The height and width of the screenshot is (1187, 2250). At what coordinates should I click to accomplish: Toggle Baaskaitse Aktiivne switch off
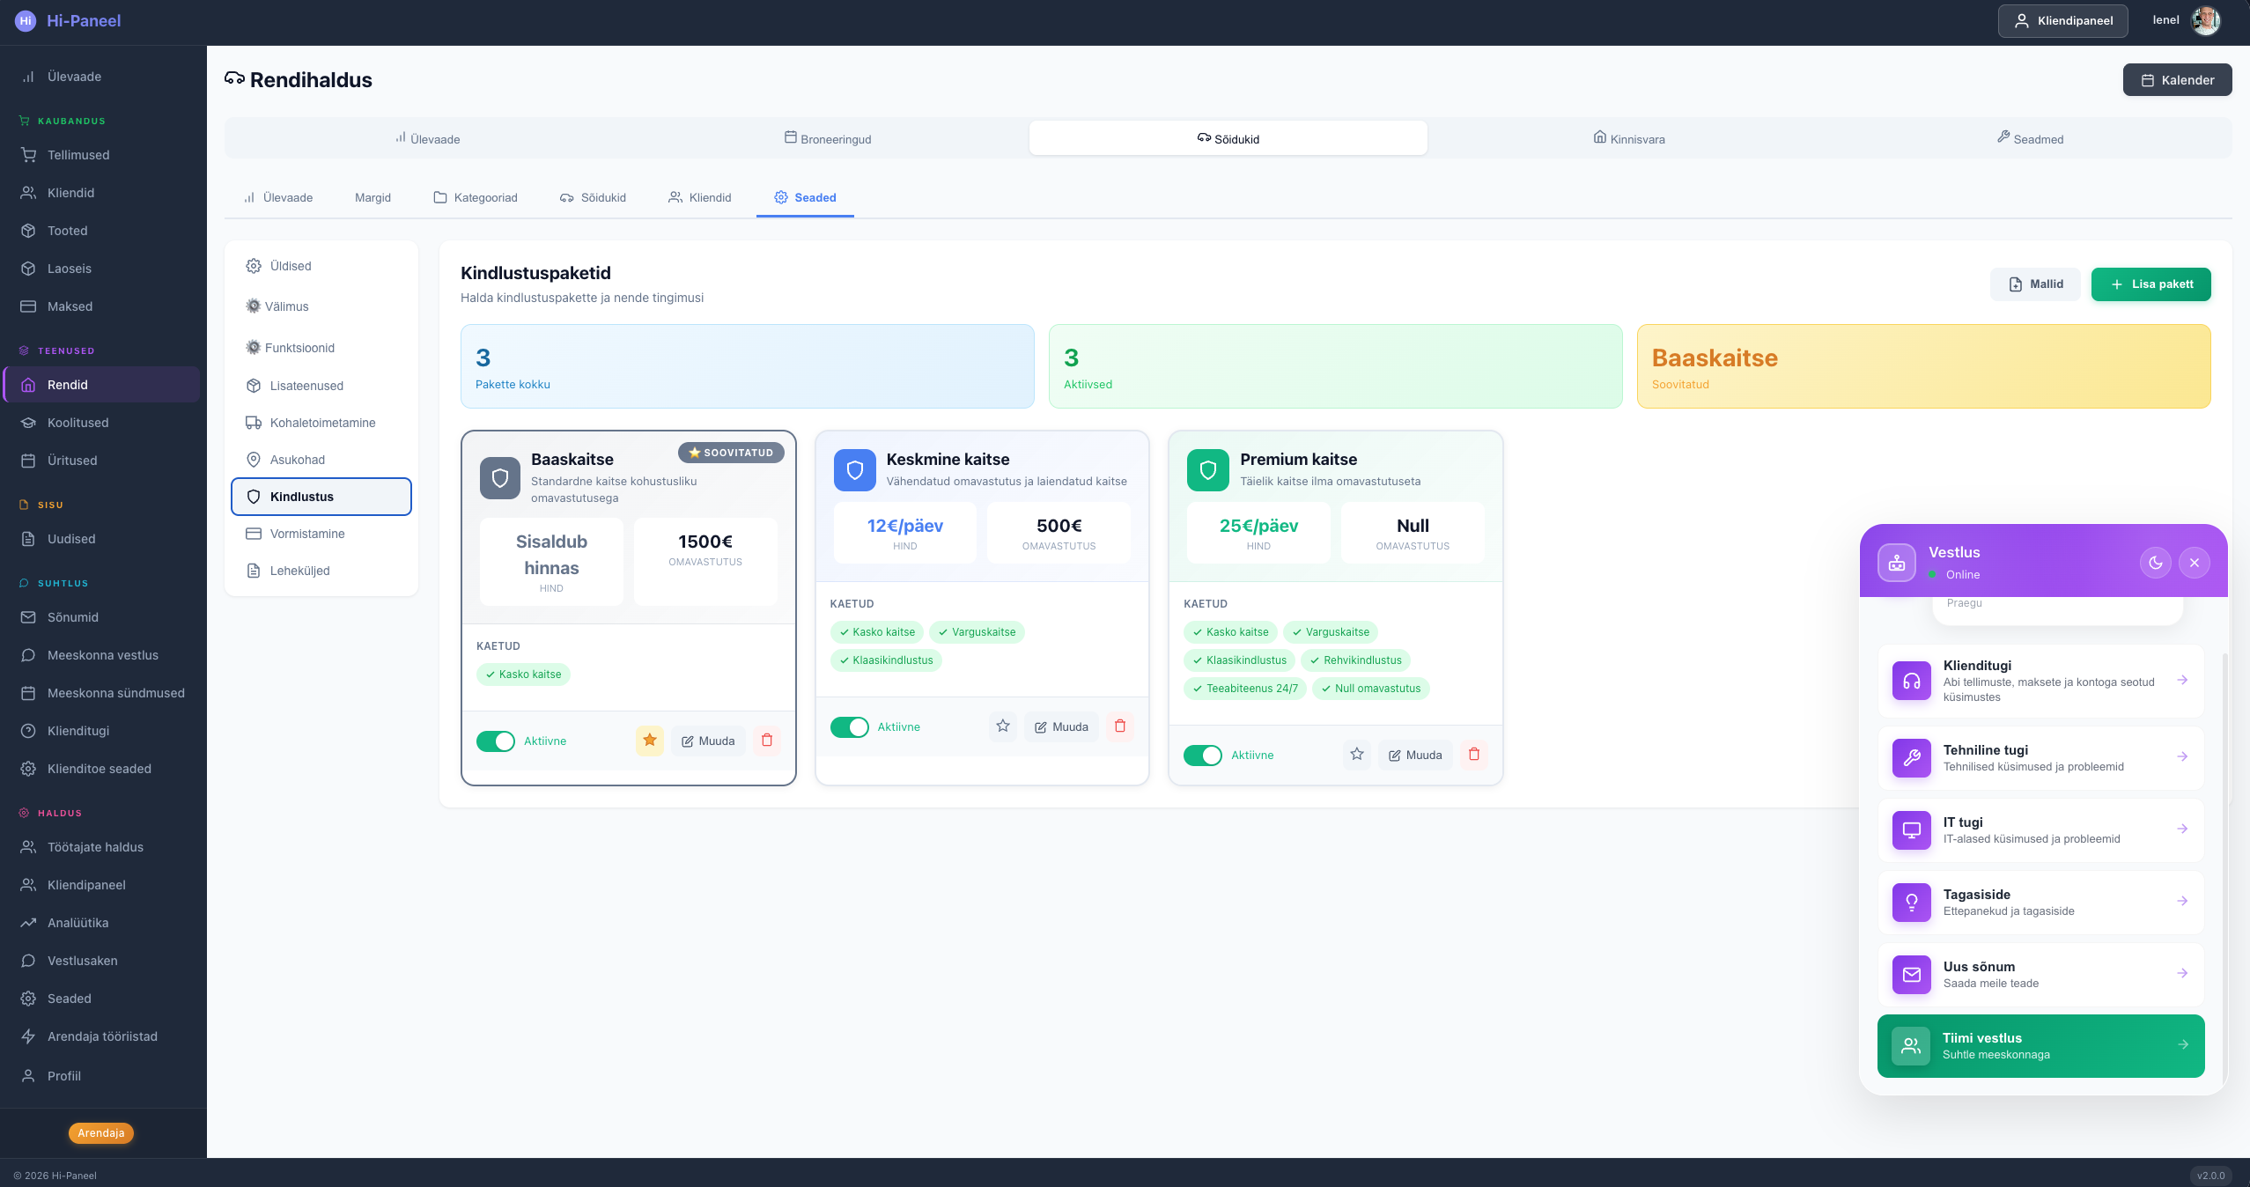pos(496,741)
